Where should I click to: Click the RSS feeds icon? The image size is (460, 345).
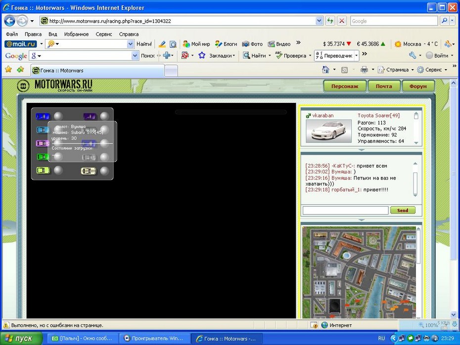point(345,70)
